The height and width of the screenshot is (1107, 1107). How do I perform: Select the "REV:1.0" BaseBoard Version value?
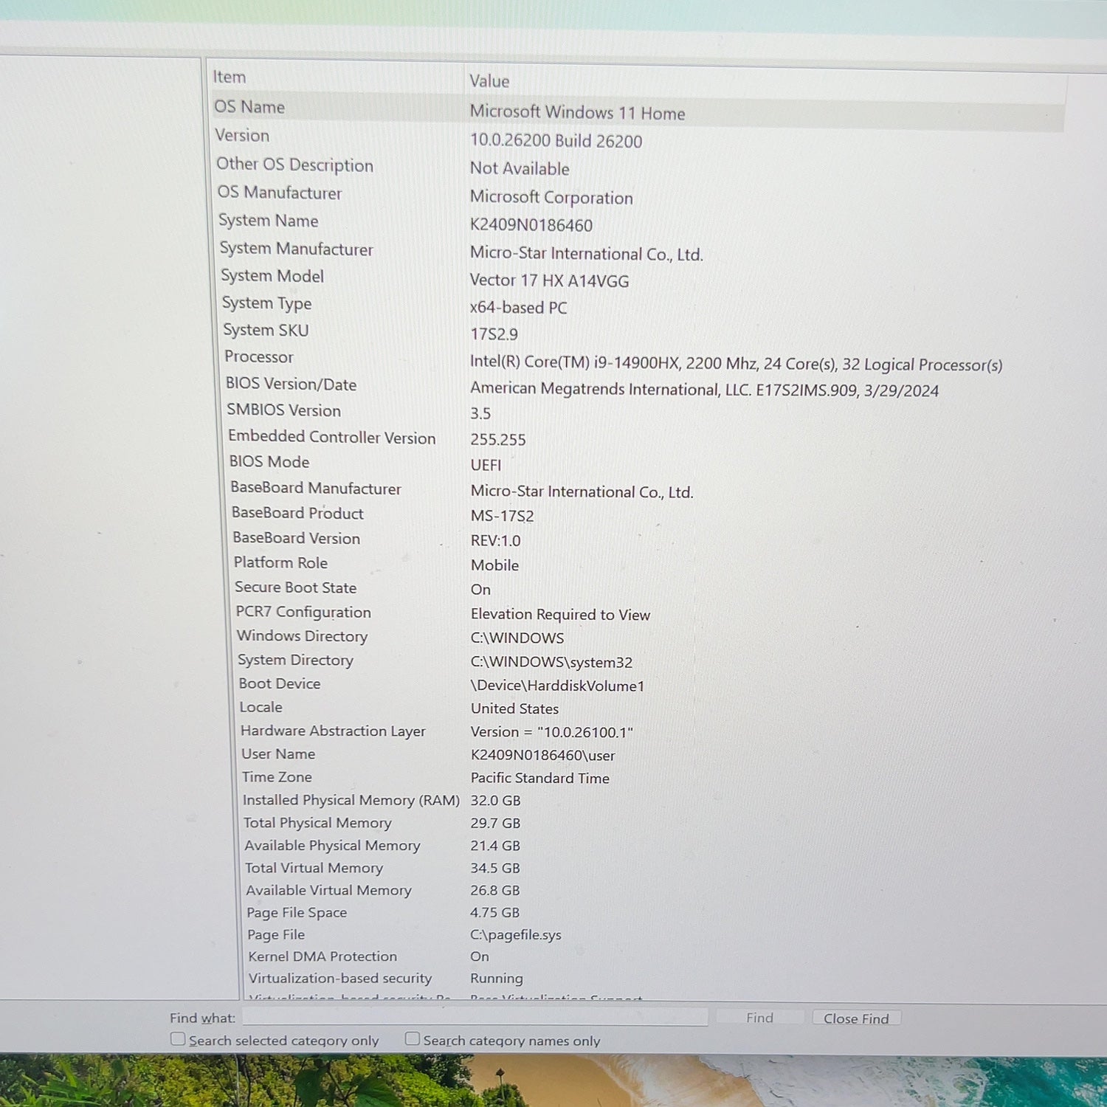[x=496, y=540]
